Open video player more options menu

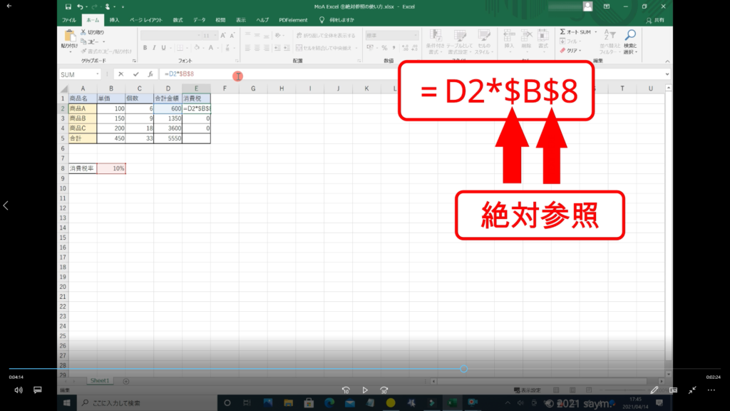(x=711, y=390)
